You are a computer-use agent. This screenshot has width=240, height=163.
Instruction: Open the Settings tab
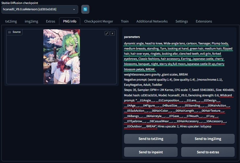[182, 21]
